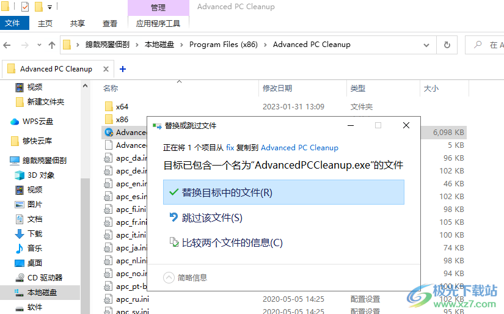Click the Back navigation arrow
504x314 pixels.
pos(7,45)
